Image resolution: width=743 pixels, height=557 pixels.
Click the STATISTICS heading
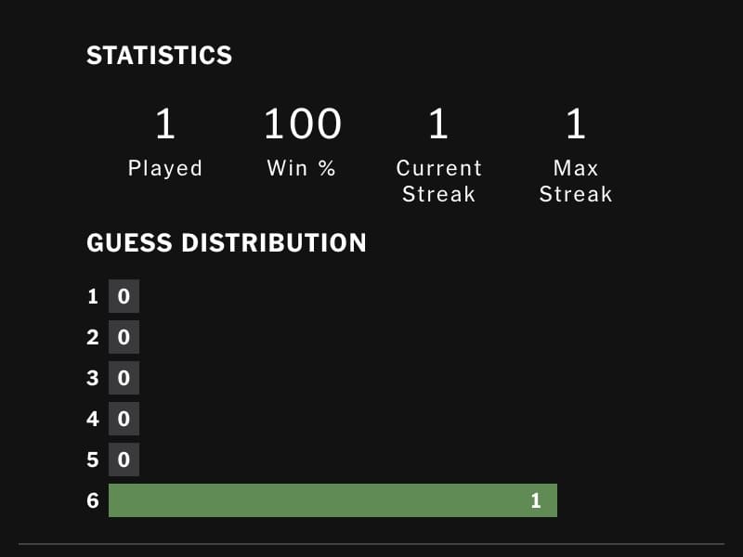159,55
